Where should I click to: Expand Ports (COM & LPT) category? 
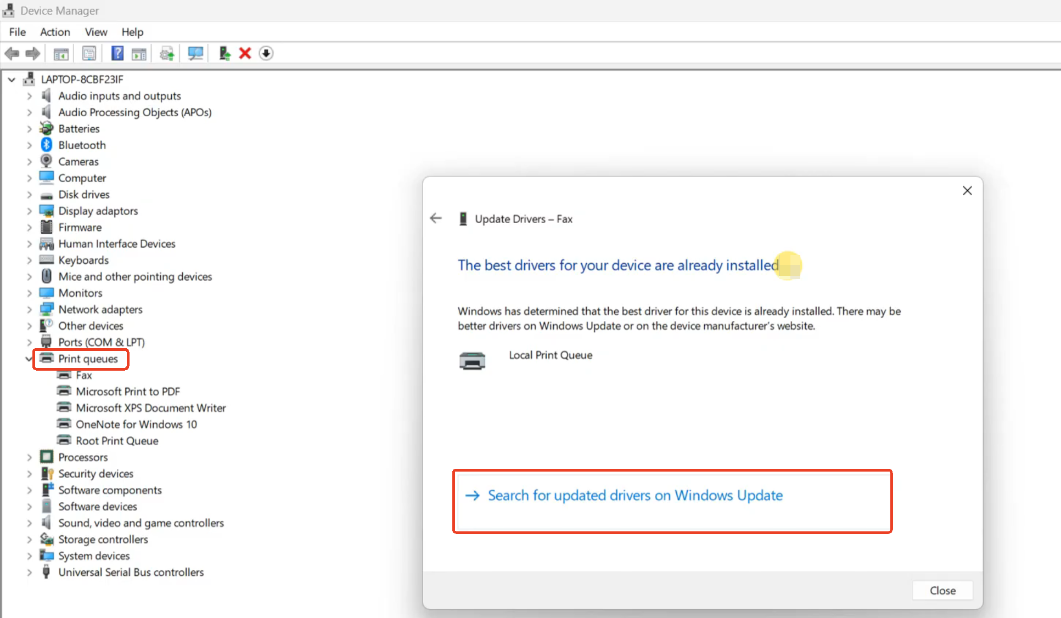[30, 342]
